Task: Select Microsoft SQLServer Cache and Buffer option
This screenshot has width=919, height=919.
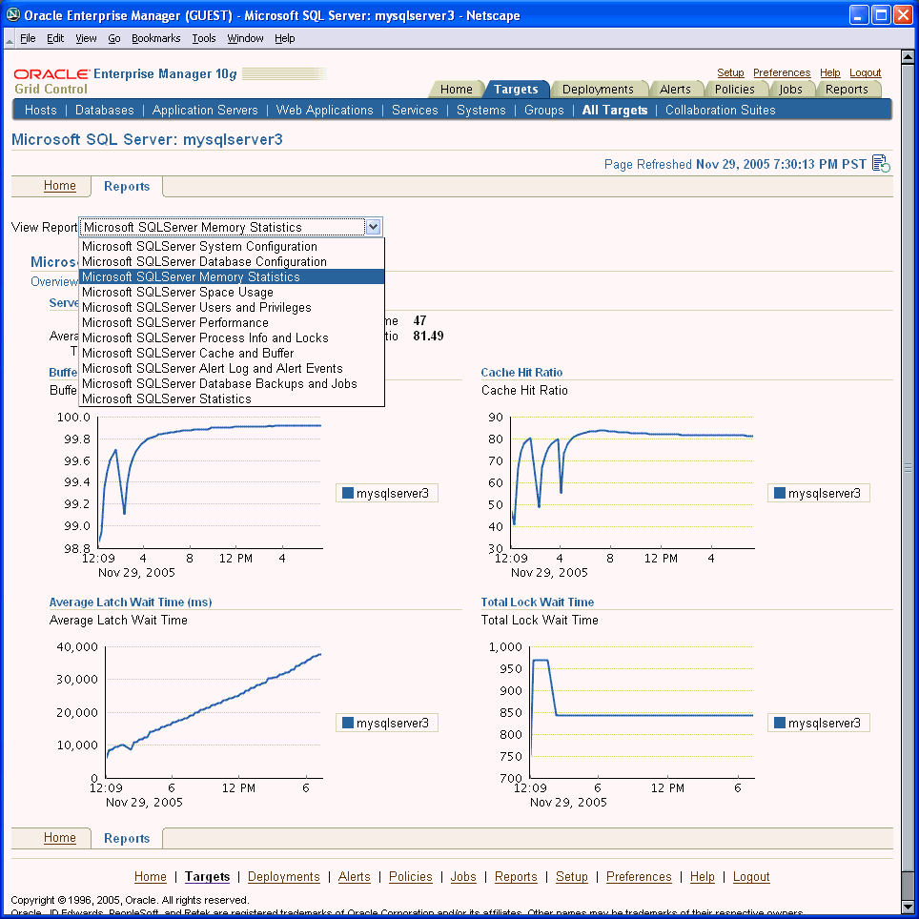Action: (188, 353)
